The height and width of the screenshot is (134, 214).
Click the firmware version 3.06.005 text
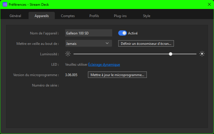click(71, 75)
